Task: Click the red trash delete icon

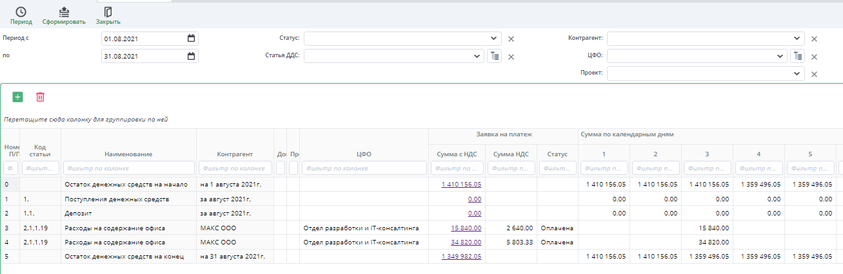Action: 40,97
